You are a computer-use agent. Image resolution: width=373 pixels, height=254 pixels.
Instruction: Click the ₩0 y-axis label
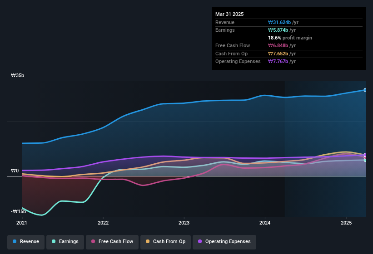[15, 171]
